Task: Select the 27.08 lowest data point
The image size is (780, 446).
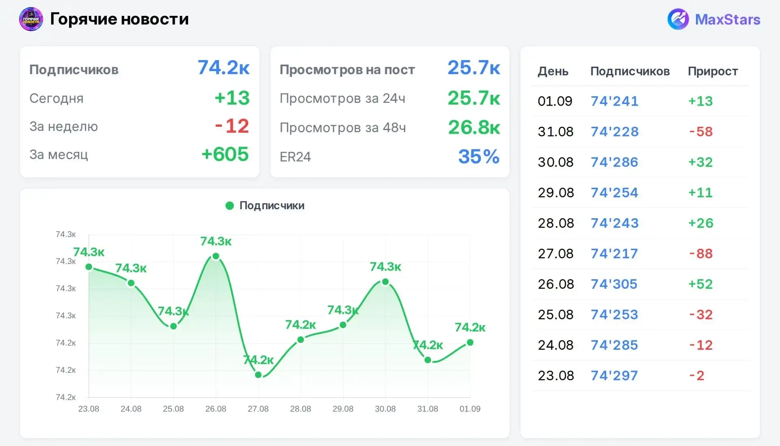Action: 258,375
